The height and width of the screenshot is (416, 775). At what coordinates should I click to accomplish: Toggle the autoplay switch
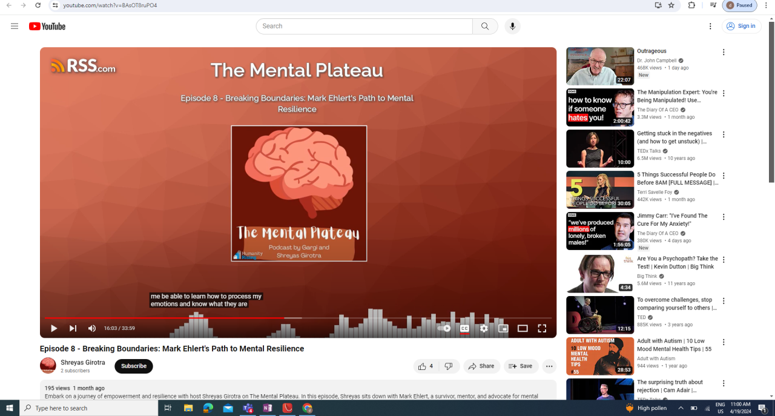pyautogui.click(x=445, y=328)
